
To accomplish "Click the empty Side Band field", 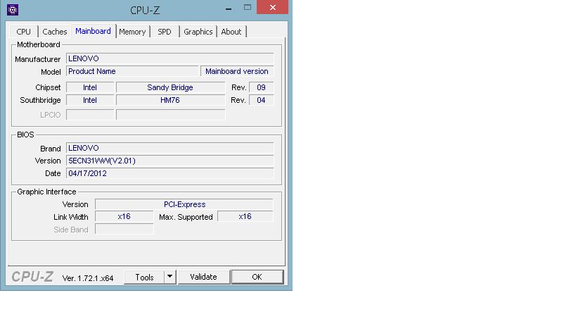I will point(124,229).
